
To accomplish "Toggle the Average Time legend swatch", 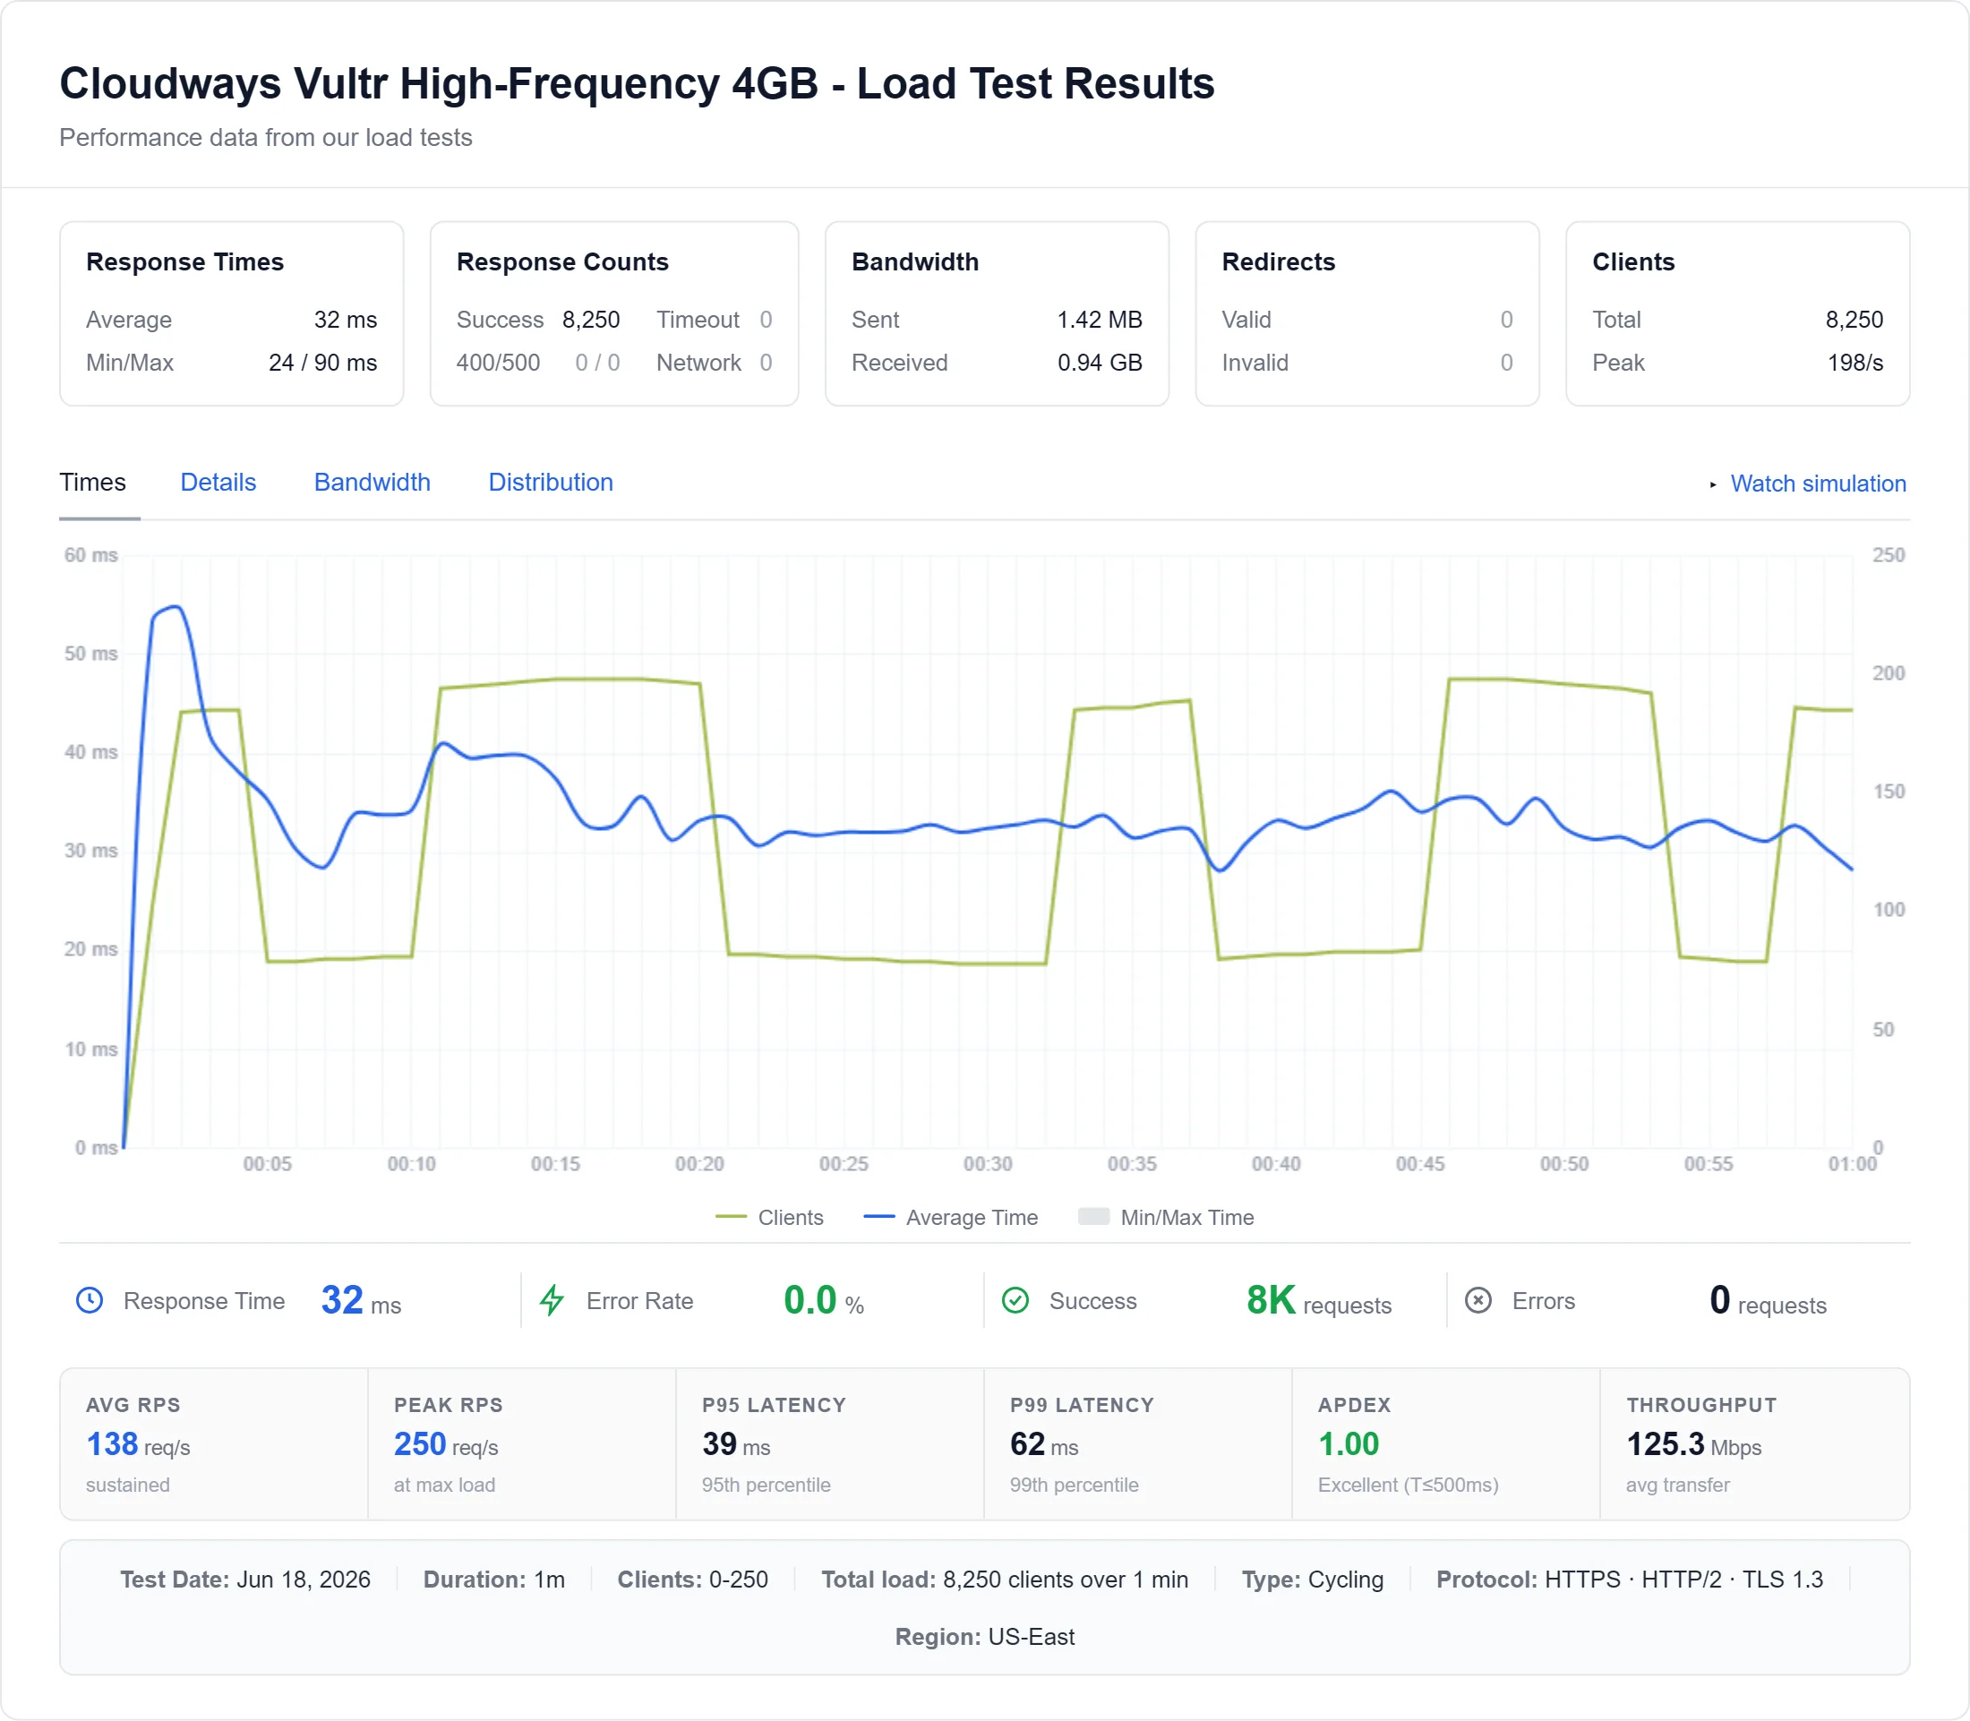I will 878,1217.
